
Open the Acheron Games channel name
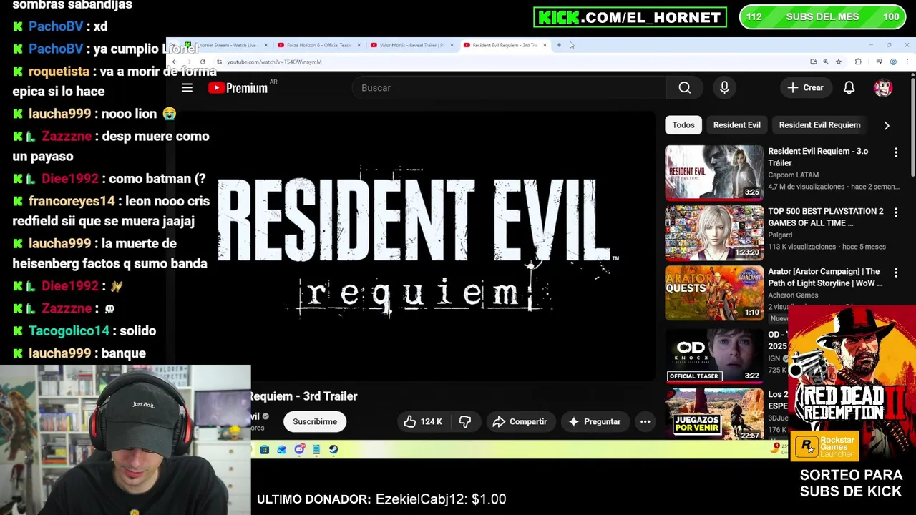(793, 295)
